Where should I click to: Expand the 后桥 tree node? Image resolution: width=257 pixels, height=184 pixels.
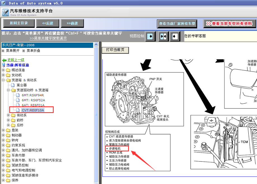(x=8, y=125)
